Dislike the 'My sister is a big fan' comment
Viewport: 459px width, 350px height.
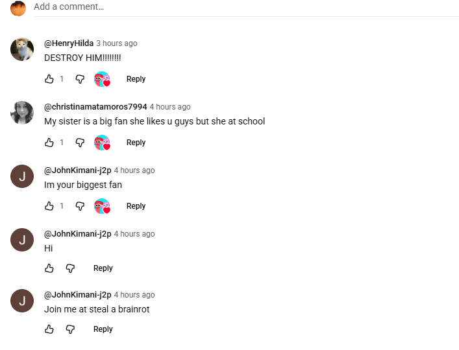(80, 143)
